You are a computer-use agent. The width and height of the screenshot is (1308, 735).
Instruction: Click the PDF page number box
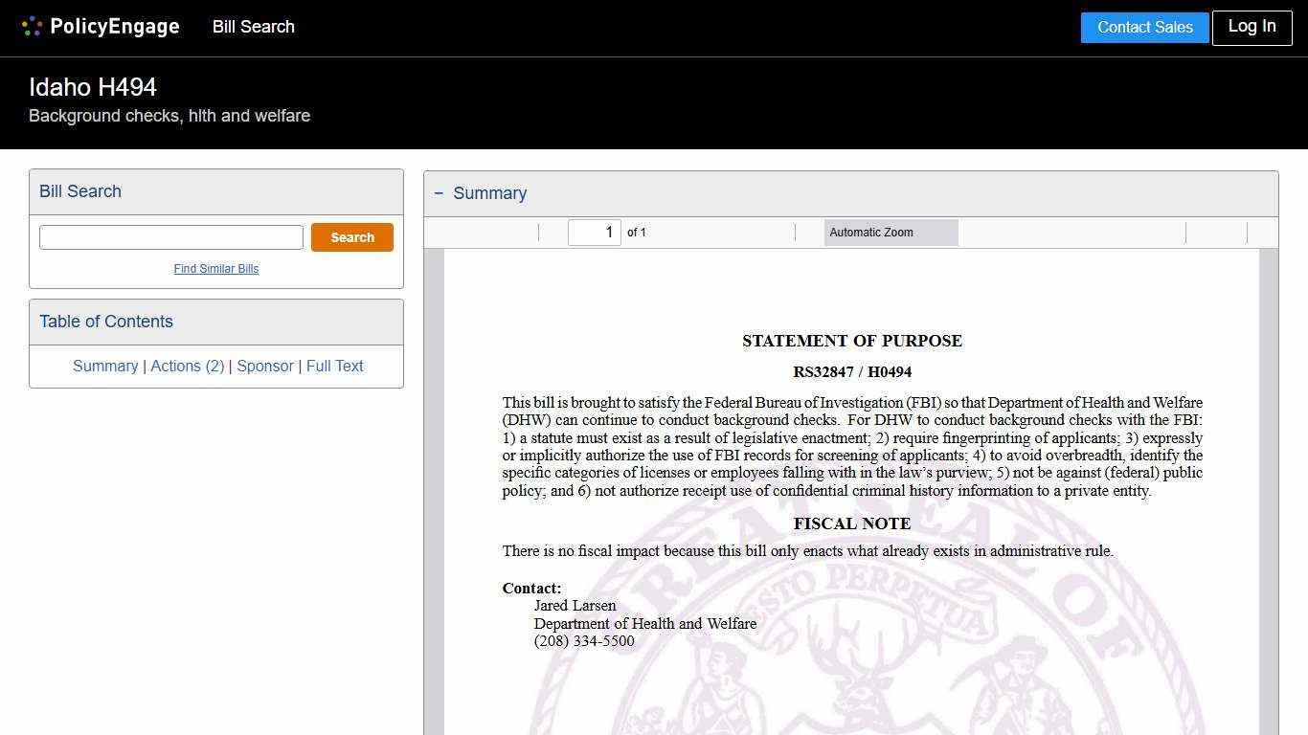tap(594, 233)
